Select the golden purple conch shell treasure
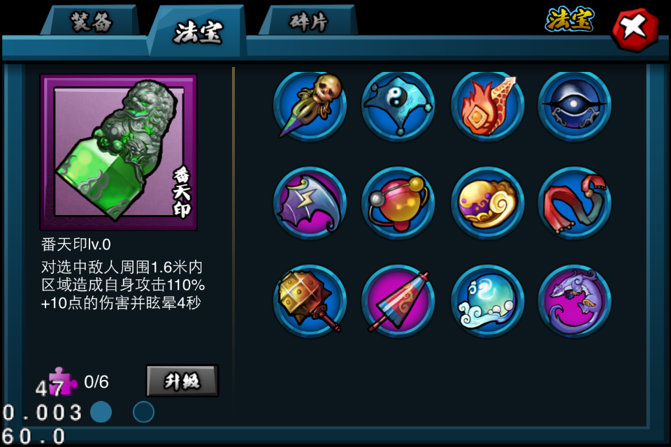Image resolution: width=671 pixels, height=447 pixels. click(x=487, y=203)
